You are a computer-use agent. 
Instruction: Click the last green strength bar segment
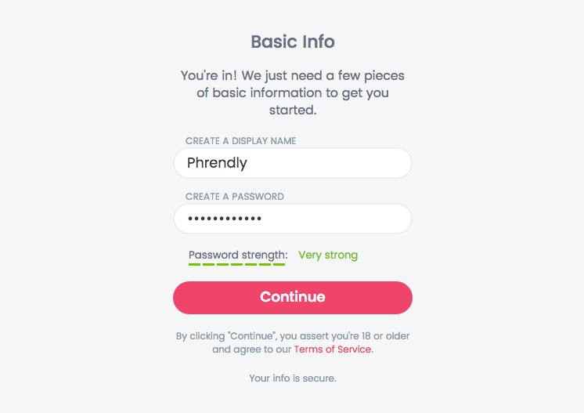coord(279,264)
